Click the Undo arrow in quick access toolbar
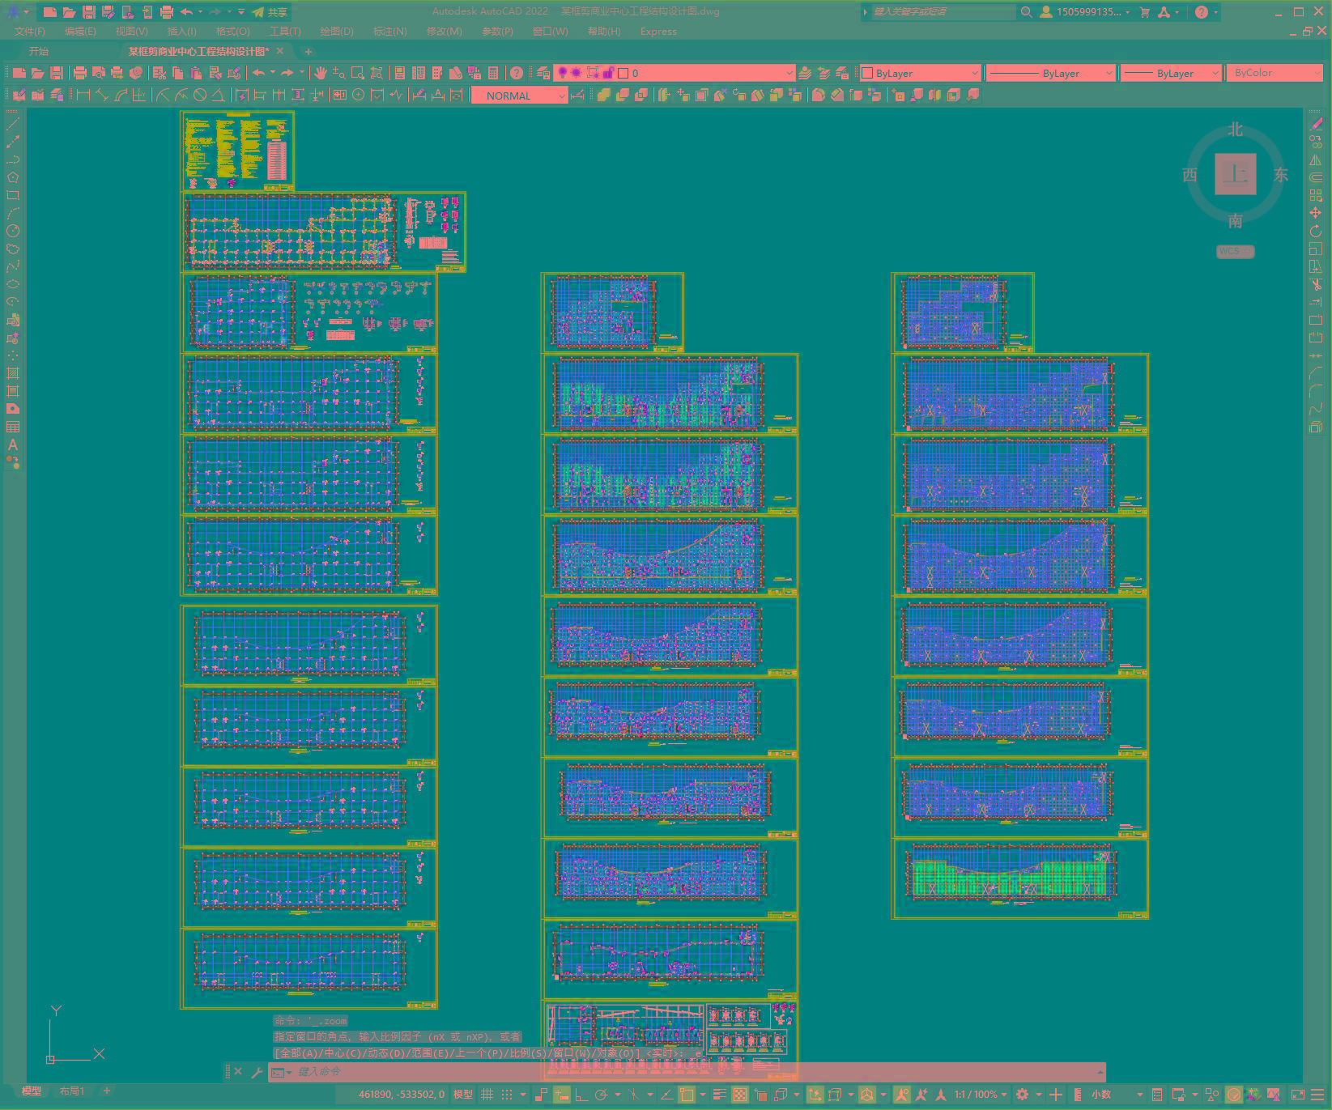Viewport: 1332px width, 1110px height. point(186,12)
